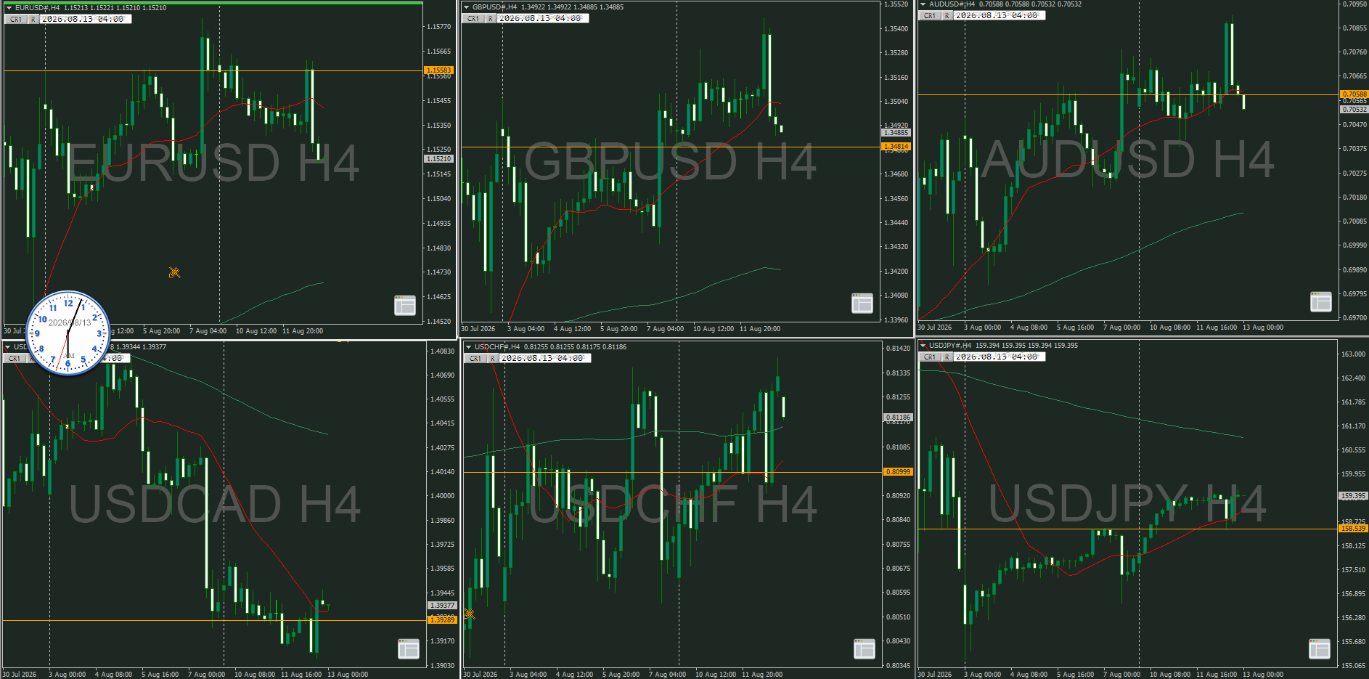Click the gray 1.39377 price label on USDCAD
This screenshot has height=679, width=1369.
442,606
